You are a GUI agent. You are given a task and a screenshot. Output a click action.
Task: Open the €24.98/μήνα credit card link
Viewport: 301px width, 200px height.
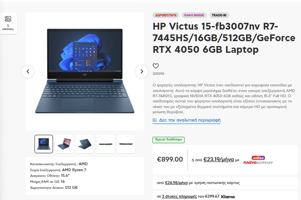[x=176, y=183]
